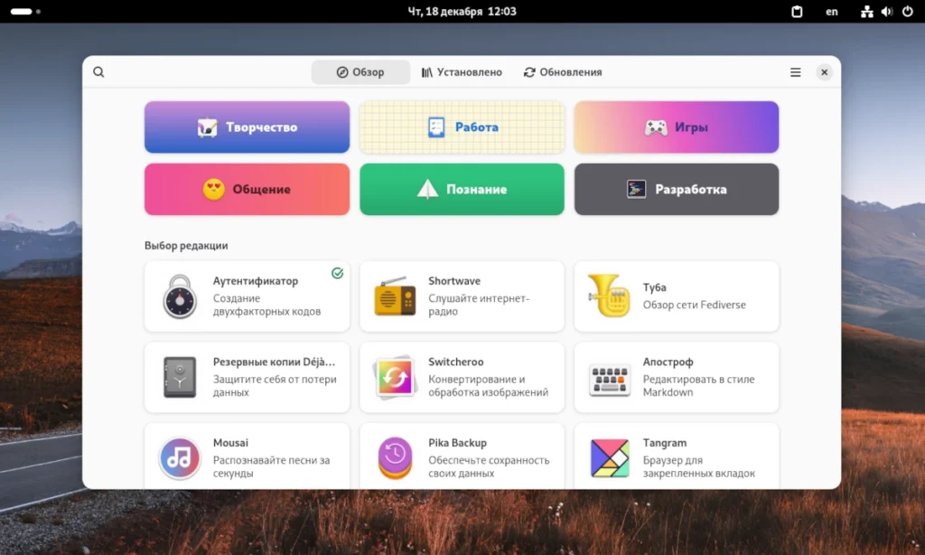Image resolution: width=925 pixels, height=555 pixels.
Task: Click the Резервные копии Déjà... title
Action: [274, 362]
